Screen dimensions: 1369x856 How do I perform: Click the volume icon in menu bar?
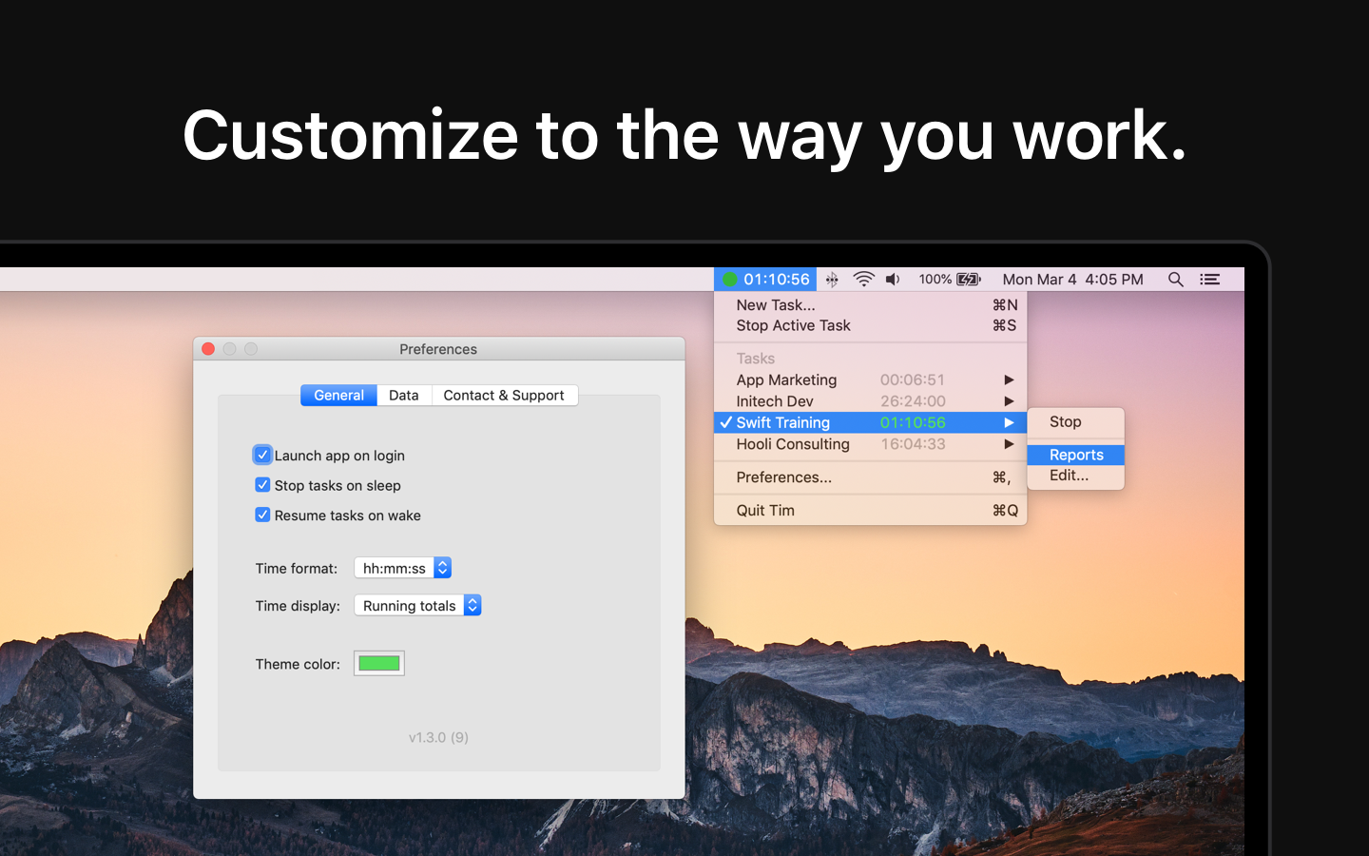(892, 279)
